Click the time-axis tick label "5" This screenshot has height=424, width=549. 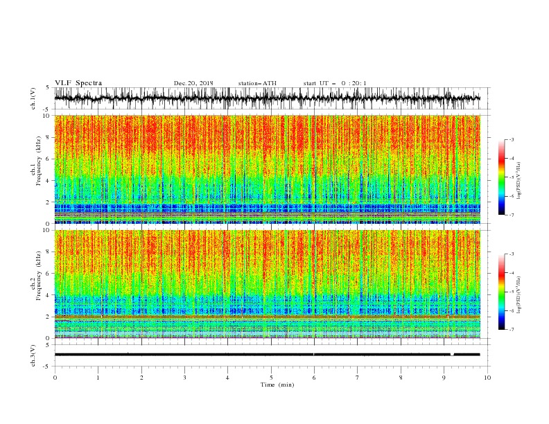click(x=271, y=378)
